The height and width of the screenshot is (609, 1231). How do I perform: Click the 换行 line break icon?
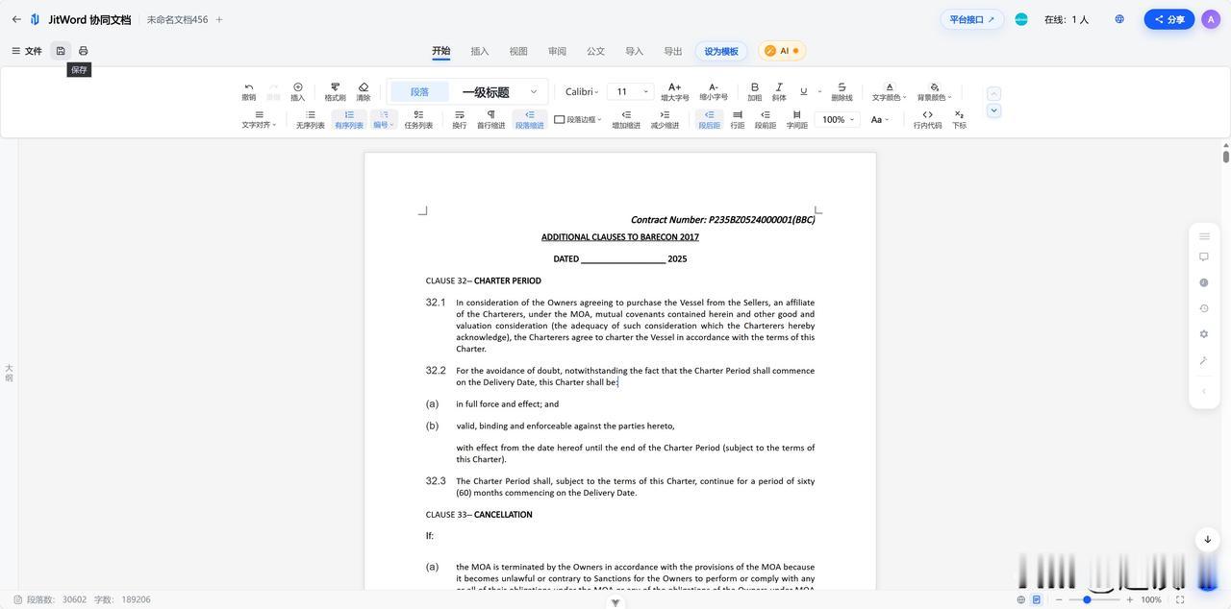pos(460,119)
